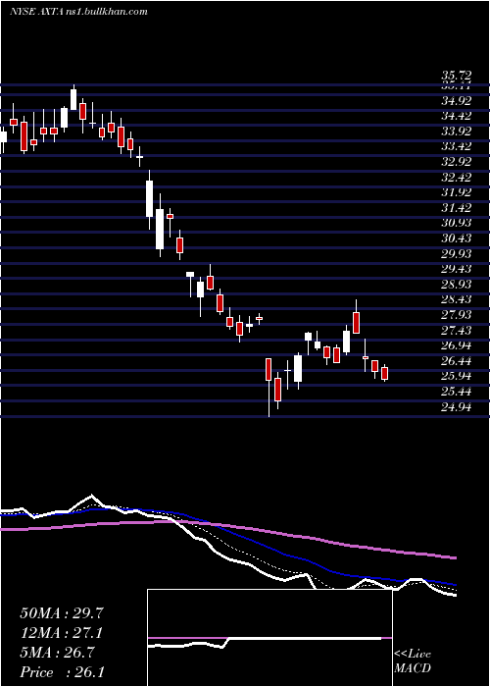Select the 32.92 price axis label
The image size is (490, 687).
tap(456, 162)
